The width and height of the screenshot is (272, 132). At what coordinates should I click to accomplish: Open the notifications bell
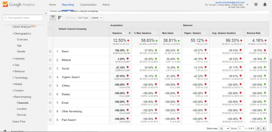[x=265, y=5]
